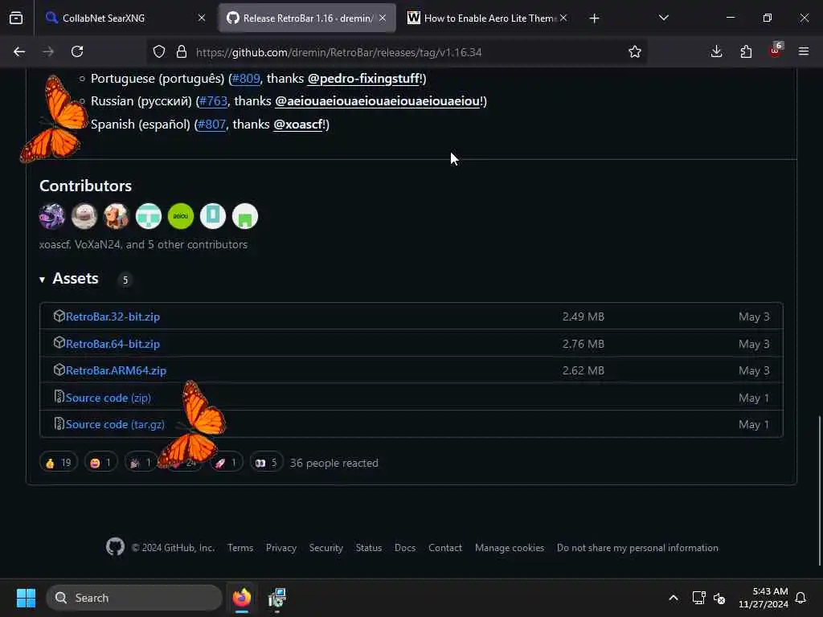Click package icon beside RetroBar.32-bit.zip
Image resolution: width=823 pixels, height=617 pixels.
click(x=59, y=317)
